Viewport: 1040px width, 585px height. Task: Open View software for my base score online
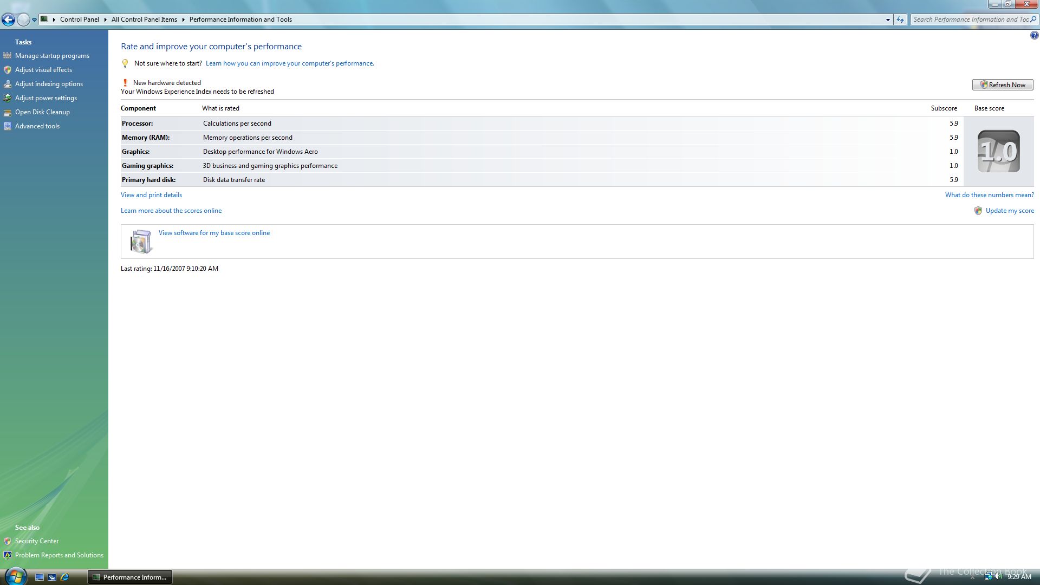click(214, 233)
